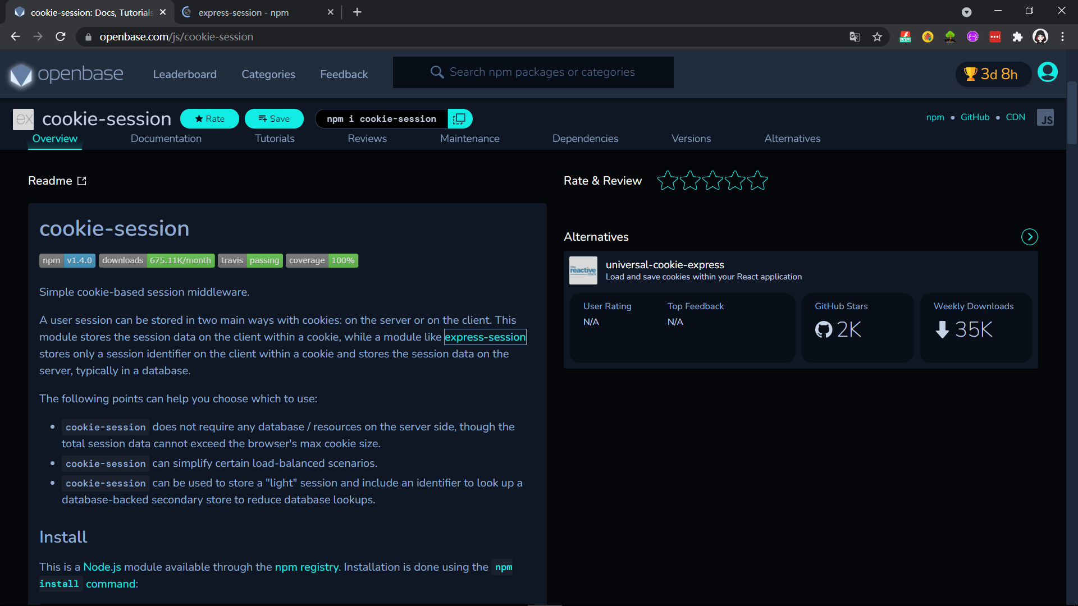This screenshot has width=1078, height=606.
Task: Select the third rating star
Action: pyautogui.click(x=712, y=181)
